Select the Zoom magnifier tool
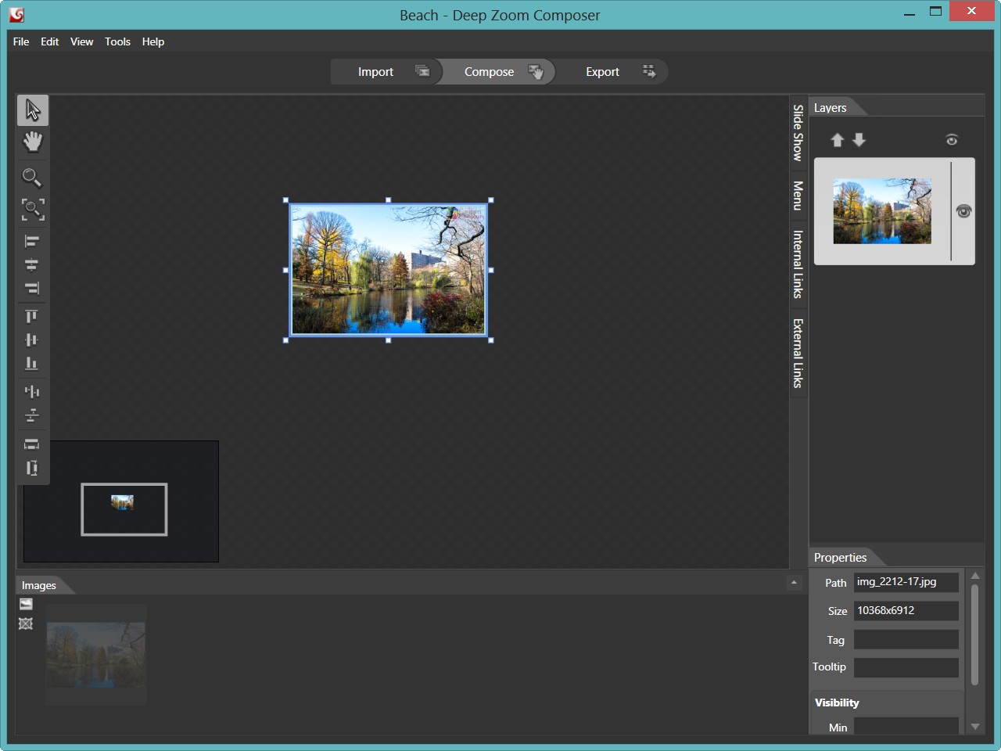Viewport: 1001px width, 751px height. [x=32, y=178]
